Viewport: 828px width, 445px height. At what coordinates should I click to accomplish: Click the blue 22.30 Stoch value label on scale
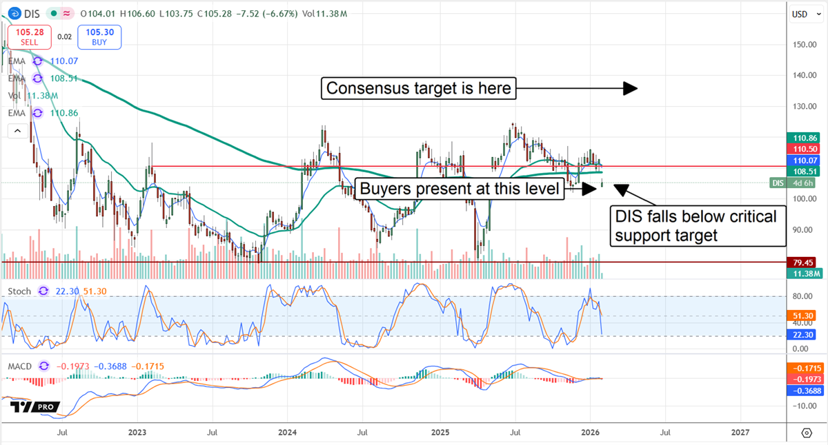(802, 335)
